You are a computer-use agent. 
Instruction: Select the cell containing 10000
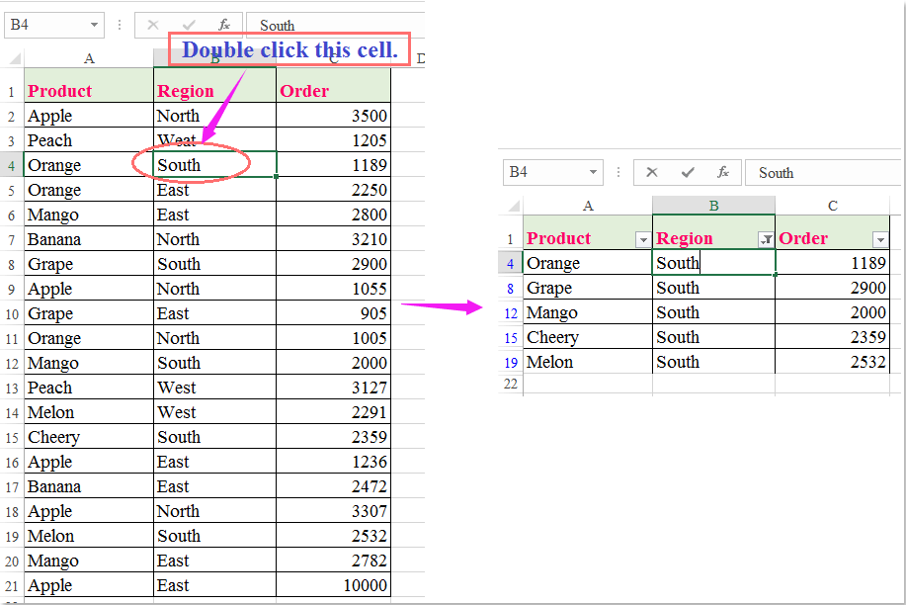tap(333, 585)
